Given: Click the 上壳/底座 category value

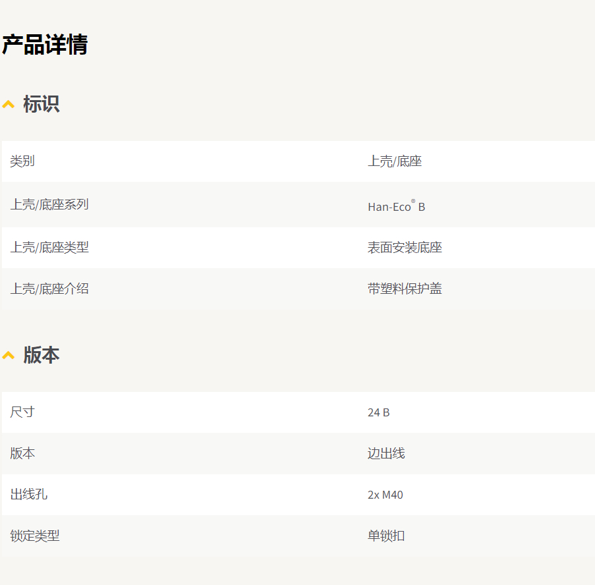Looking at the screenshot, I should 394,161.
